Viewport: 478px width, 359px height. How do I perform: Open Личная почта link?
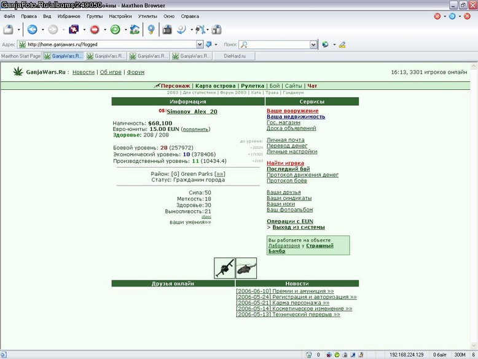point(286,140)
